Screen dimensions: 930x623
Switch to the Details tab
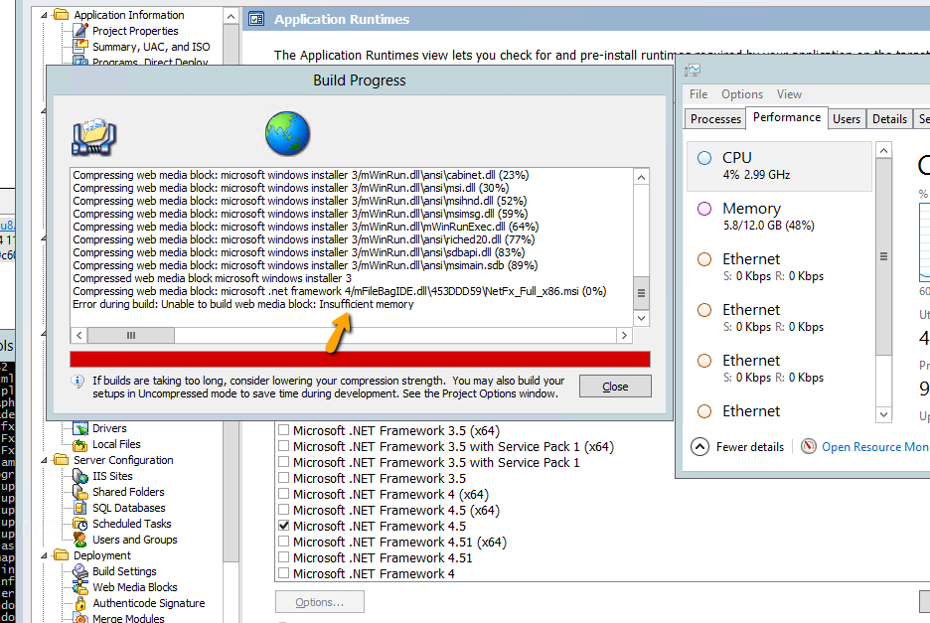(889, 118)
